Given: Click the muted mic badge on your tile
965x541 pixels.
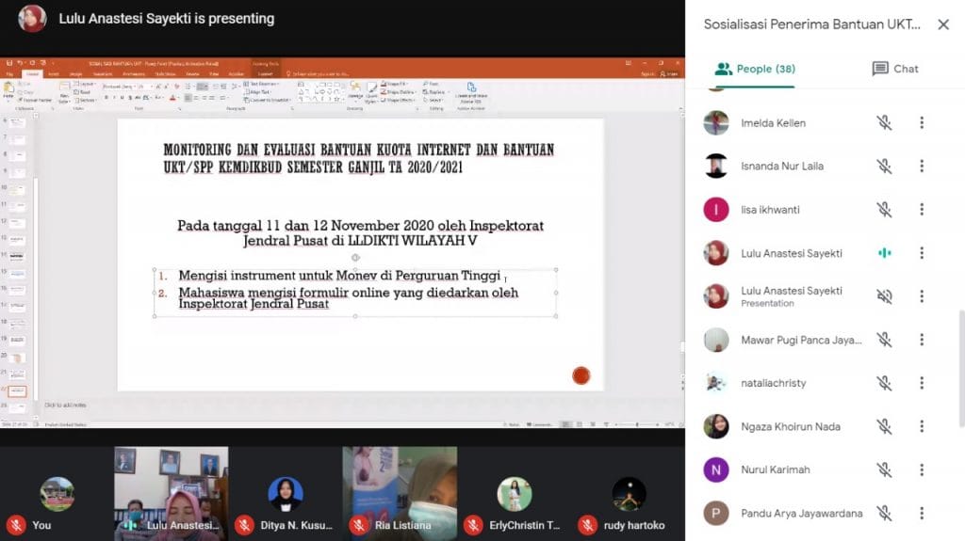Looking at the screenshot, I should [17, 525].
